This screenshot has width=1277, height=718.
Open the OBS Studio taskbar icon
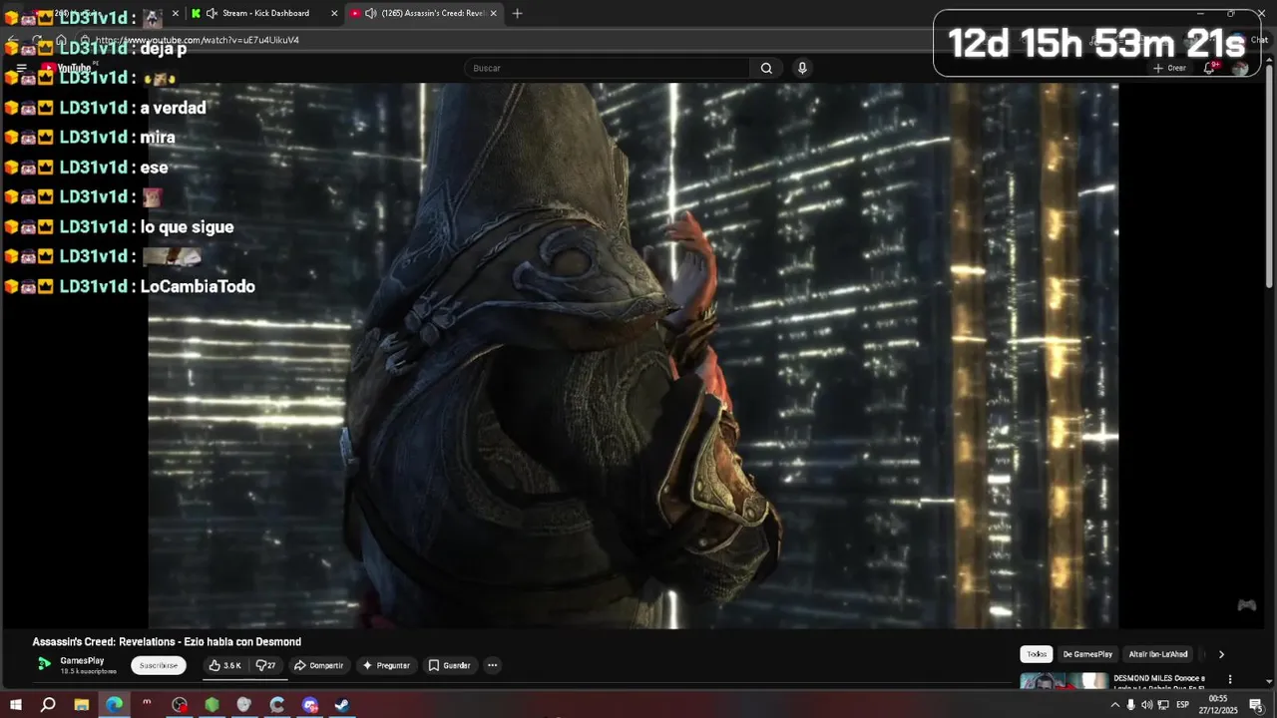click(180, 705)
